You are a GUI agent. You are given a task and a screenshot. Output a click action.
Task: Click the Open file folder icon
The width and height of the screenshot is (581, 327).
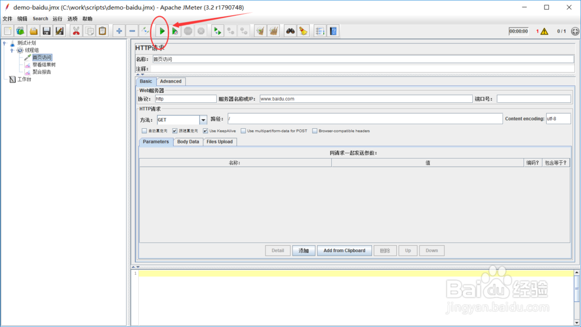34,31
